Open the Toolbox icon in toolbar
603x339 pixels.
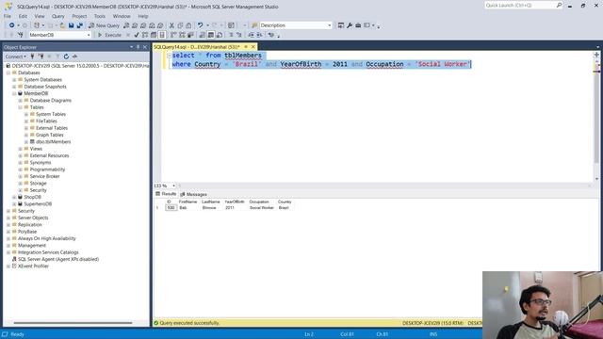[358, 25]
